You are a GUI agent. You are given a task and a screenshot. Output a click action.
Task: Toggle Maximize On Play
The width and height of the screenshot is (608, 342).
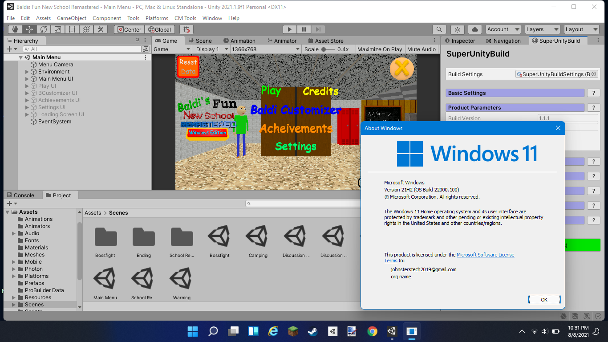380,49
